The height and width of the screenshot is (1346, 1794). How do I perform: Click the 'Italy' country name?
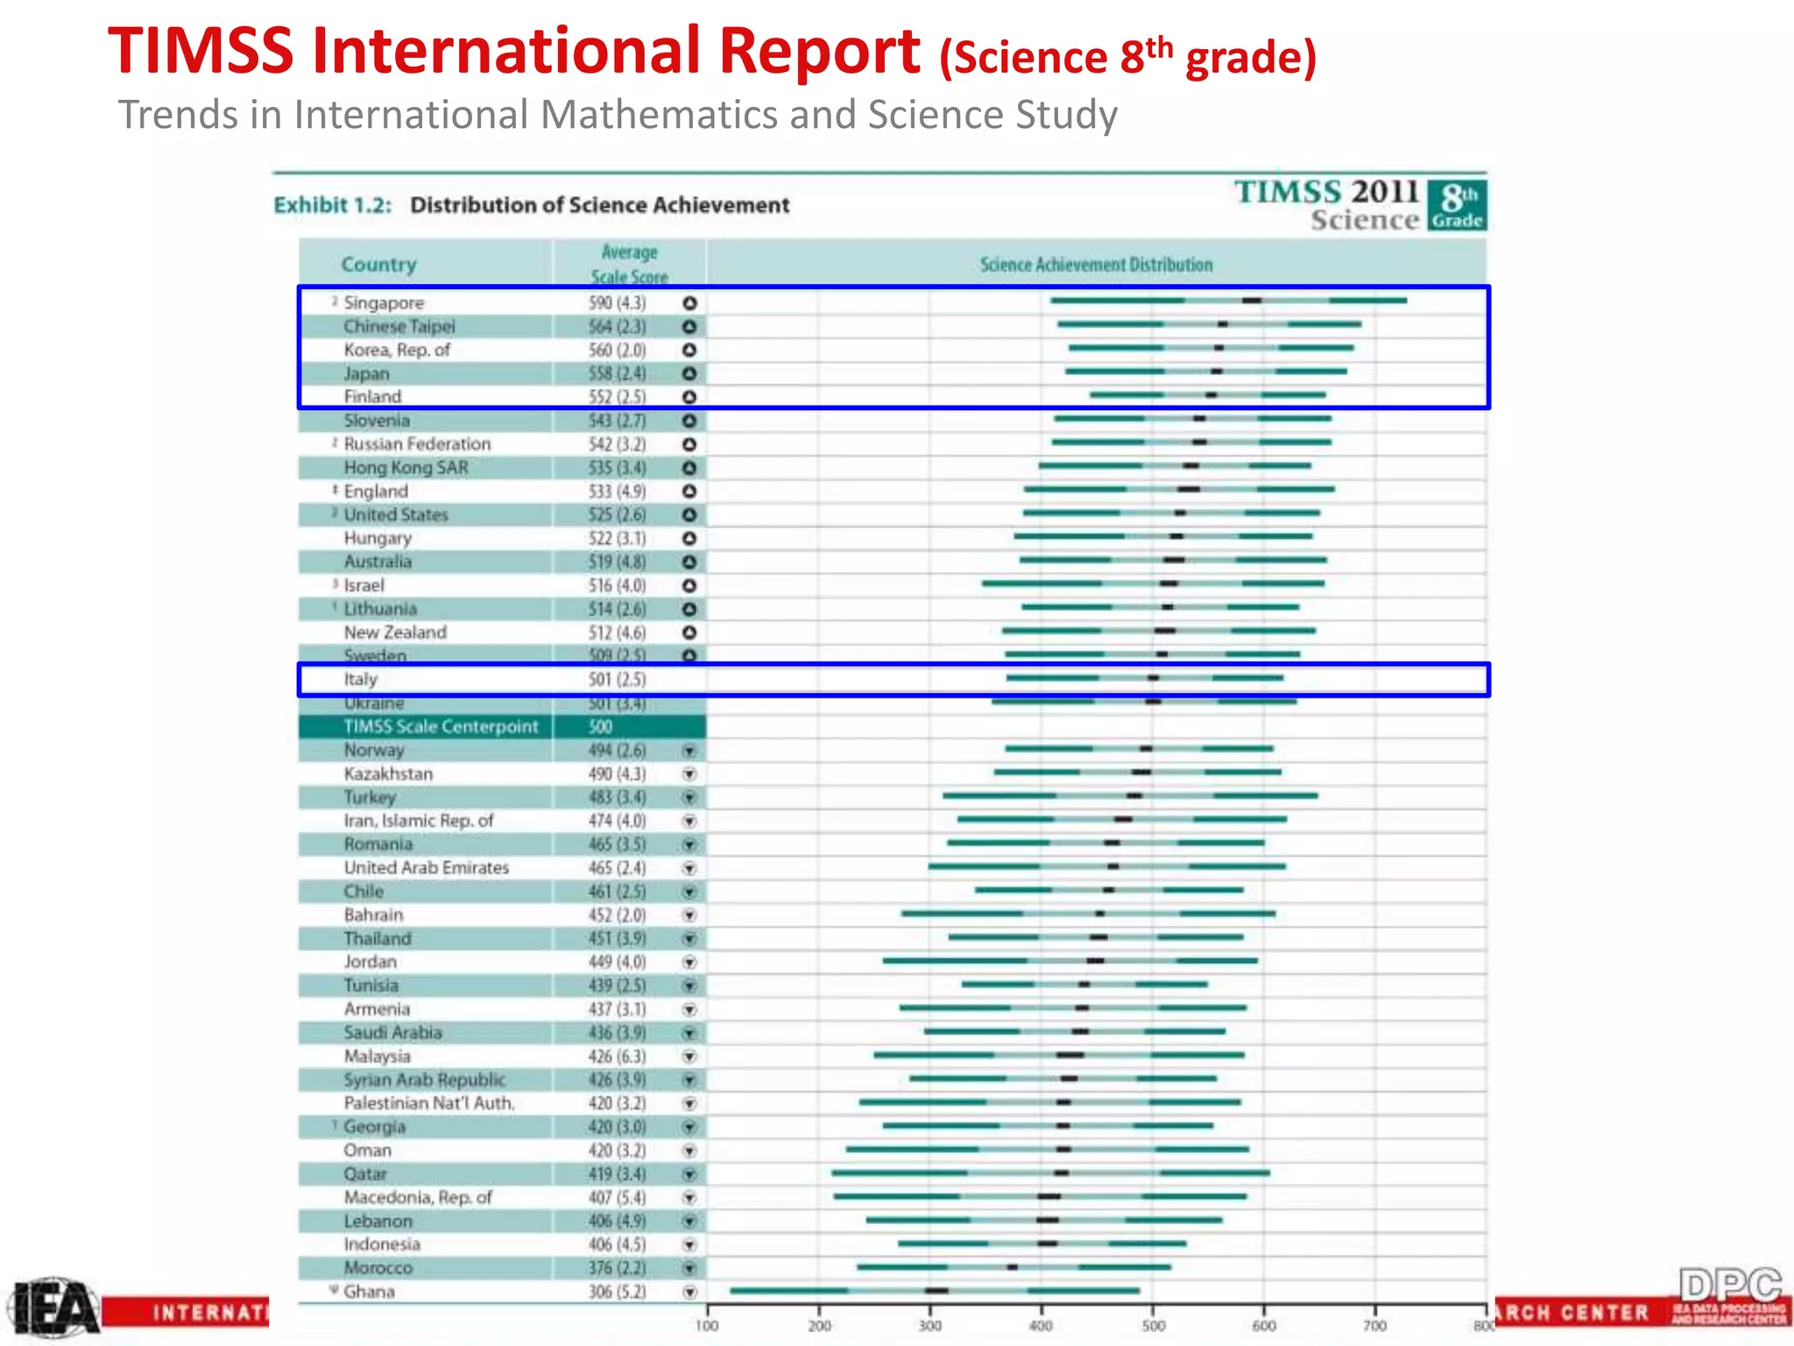coord(360,679)
